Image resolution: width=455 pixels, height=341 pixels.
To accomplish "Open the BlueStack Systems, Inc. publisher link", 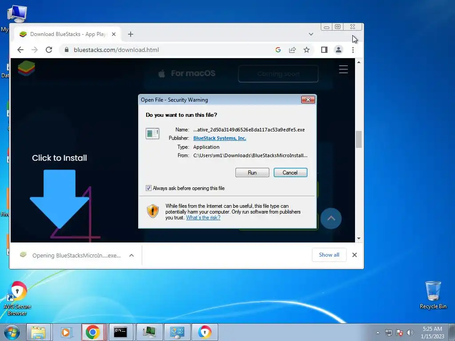I will (220, 139).
